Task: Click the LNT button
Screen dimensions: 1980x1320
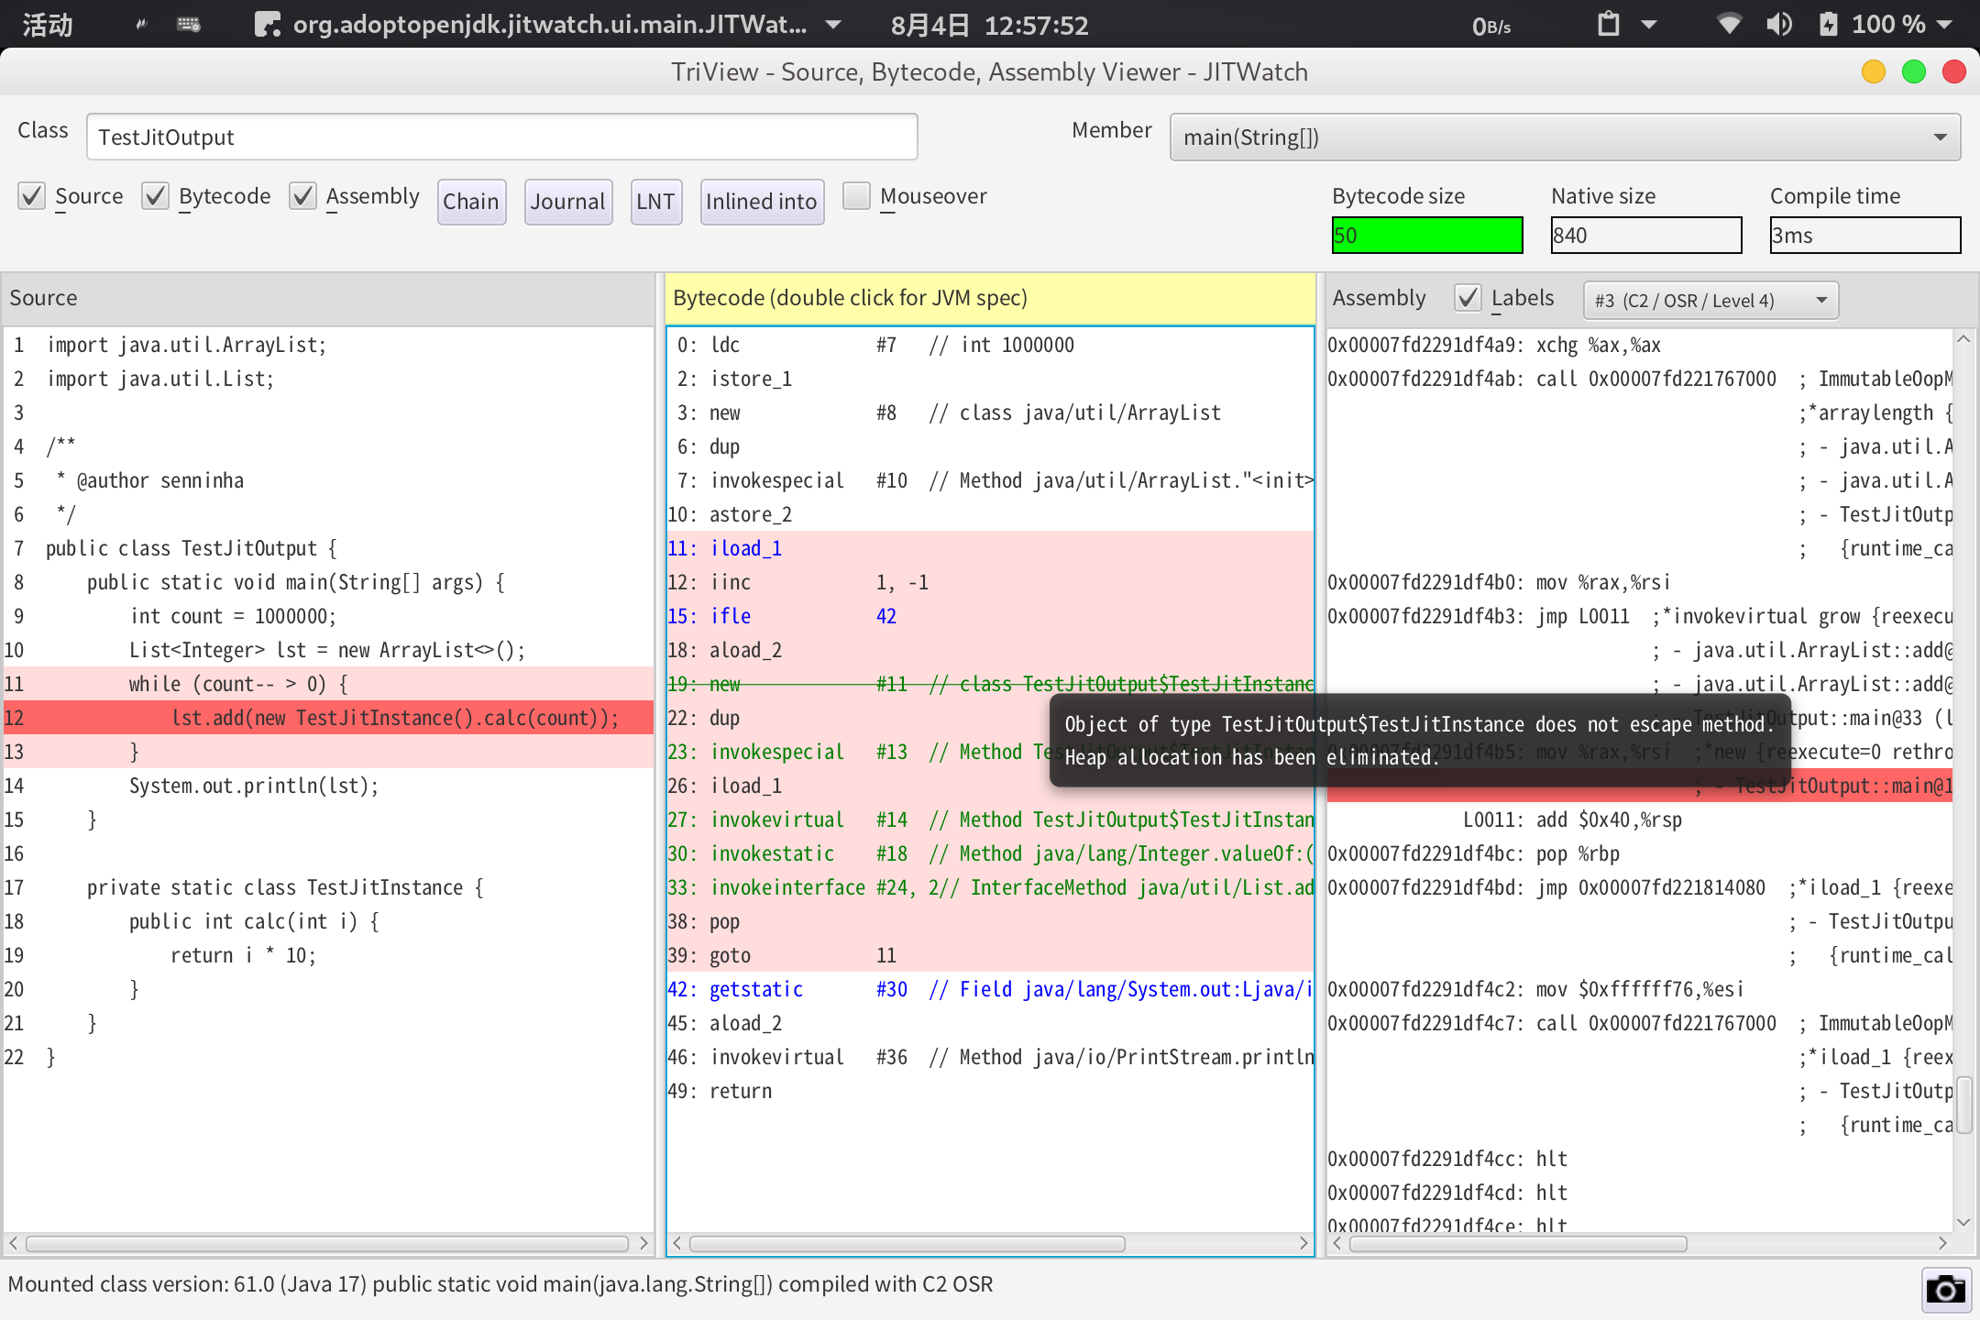Action: point(655,201)
